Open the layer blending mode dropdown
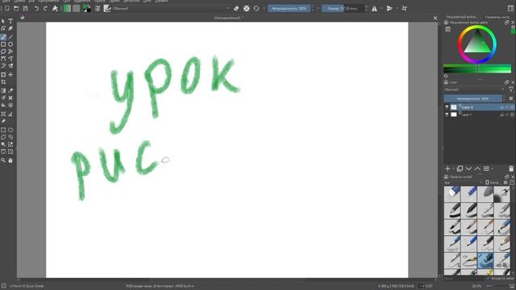Image resolution: width=516 pixels, height=290 pixels. (475, 89)
